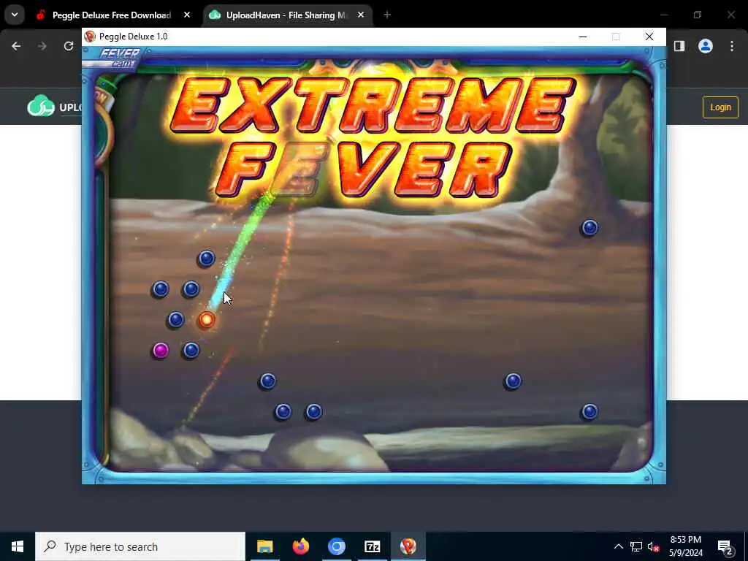Minimize the Peggle Deluxe window

pos(582,37)
